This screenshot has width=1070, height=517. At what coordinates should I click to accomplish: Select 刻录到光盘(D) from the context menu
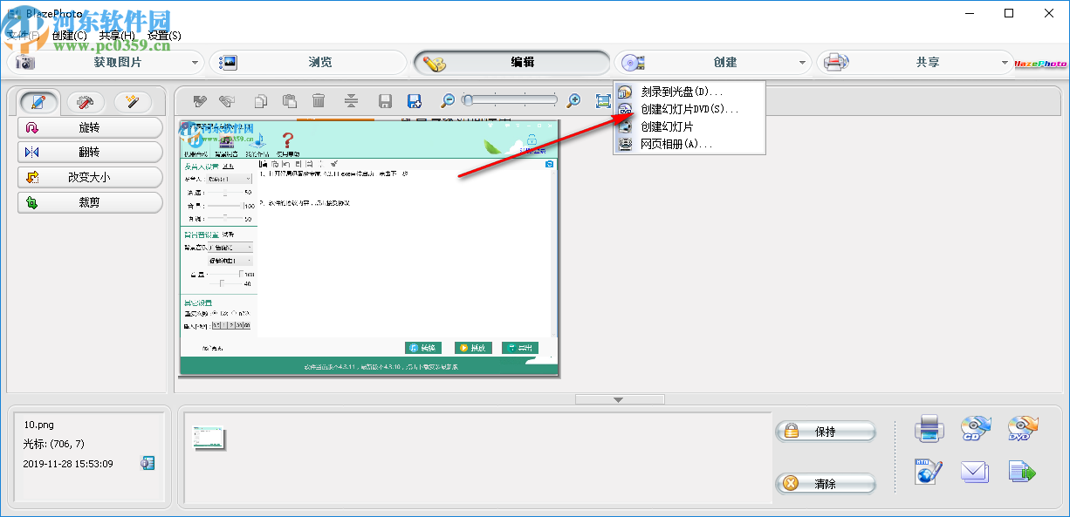[681, 91]
